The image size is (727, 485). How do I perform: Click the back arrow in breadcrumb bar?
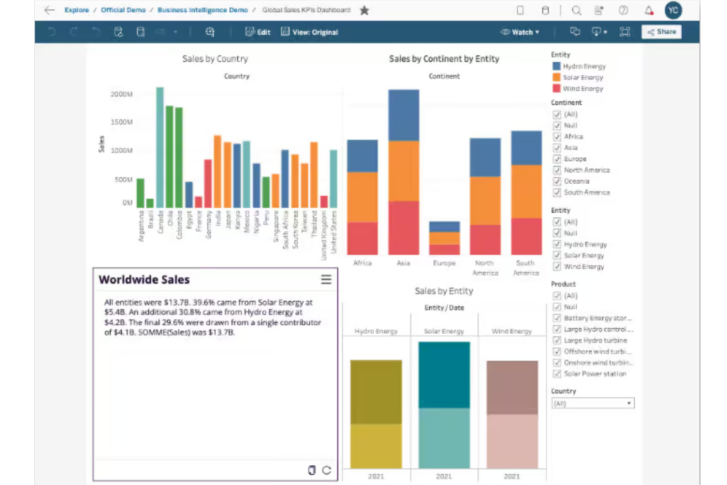[49, 10]
